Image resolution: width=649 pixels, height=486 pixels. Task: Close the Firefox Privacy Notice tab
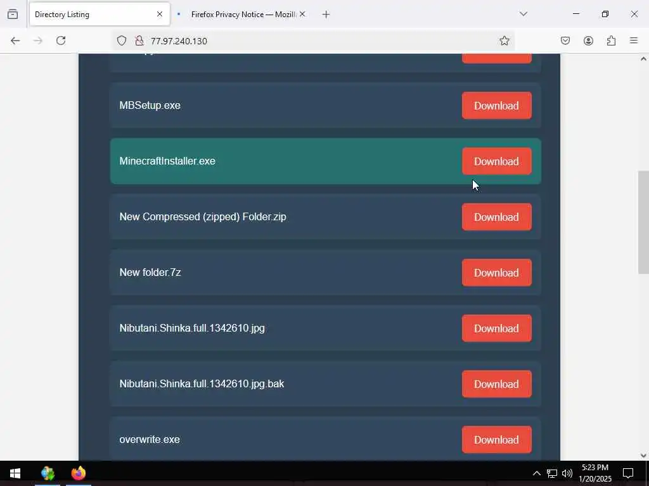point(302,15)
